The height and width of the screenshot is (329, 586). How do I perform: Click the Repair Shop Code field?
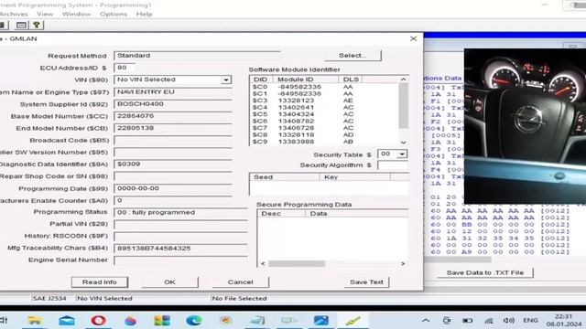[173, 176]
